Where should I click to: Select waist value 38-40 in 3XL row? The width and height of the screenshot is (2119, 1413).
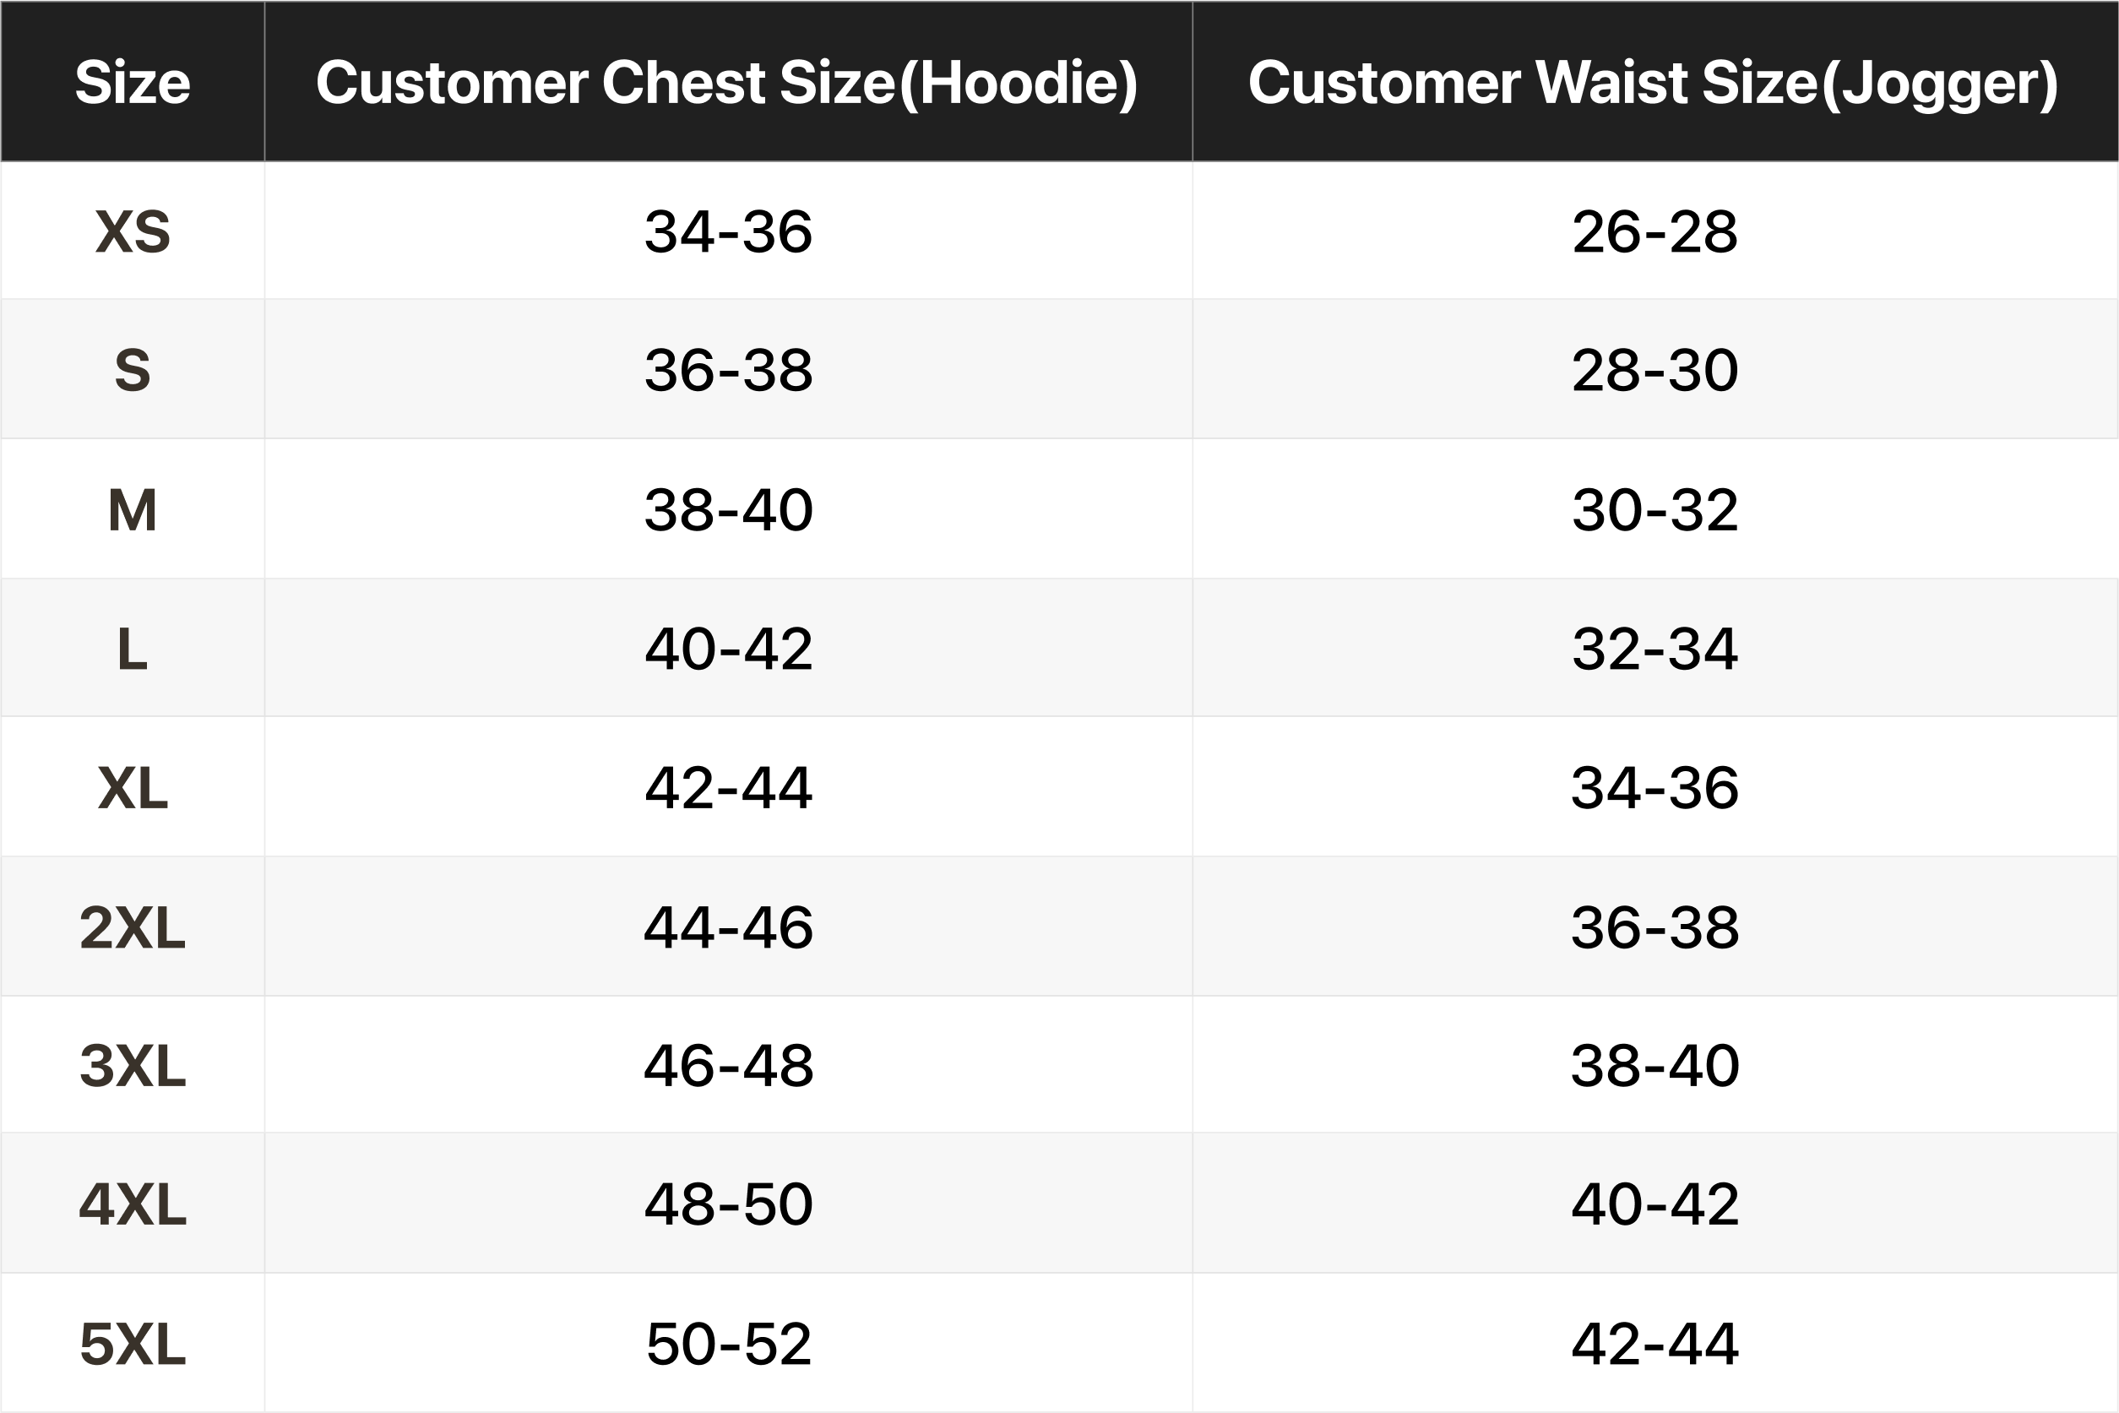(x=1654, y=1065)
